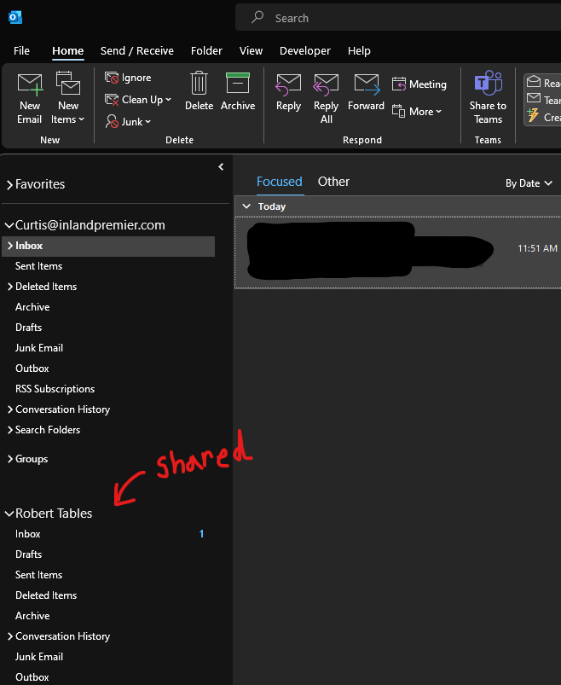The height and width of the screenshot is (685, 561).
Task: Click the Forward icon
Action: click(x=367, y=84)
